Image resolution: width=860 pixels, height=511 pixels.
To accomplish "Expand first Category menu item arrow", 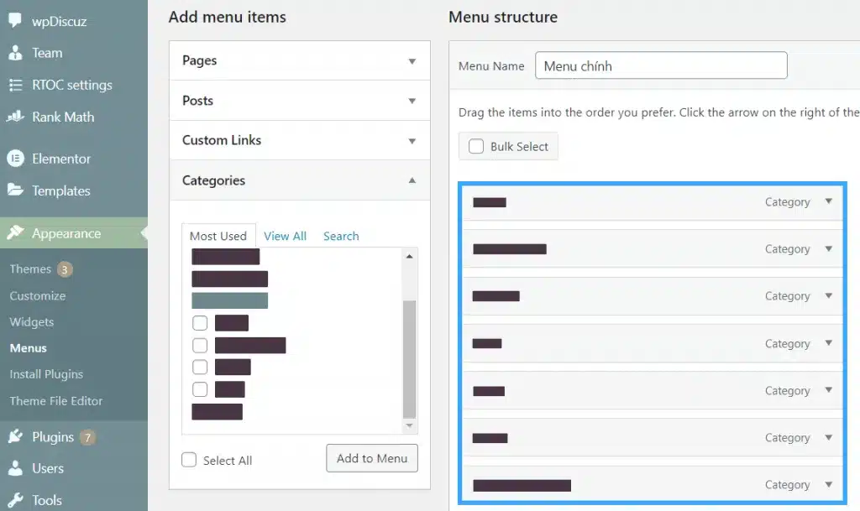I will pyautogui.click(x=829, y=201).
